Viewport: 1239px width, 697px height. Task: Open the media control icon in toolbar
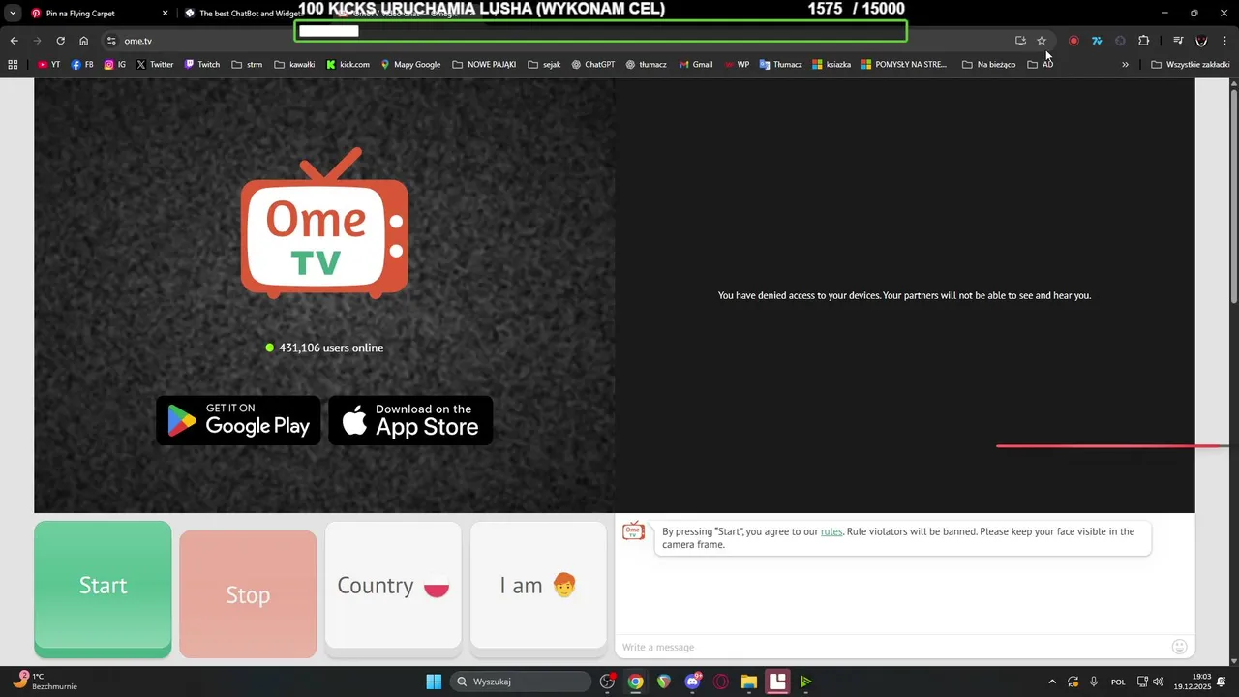click(1178, 41)
